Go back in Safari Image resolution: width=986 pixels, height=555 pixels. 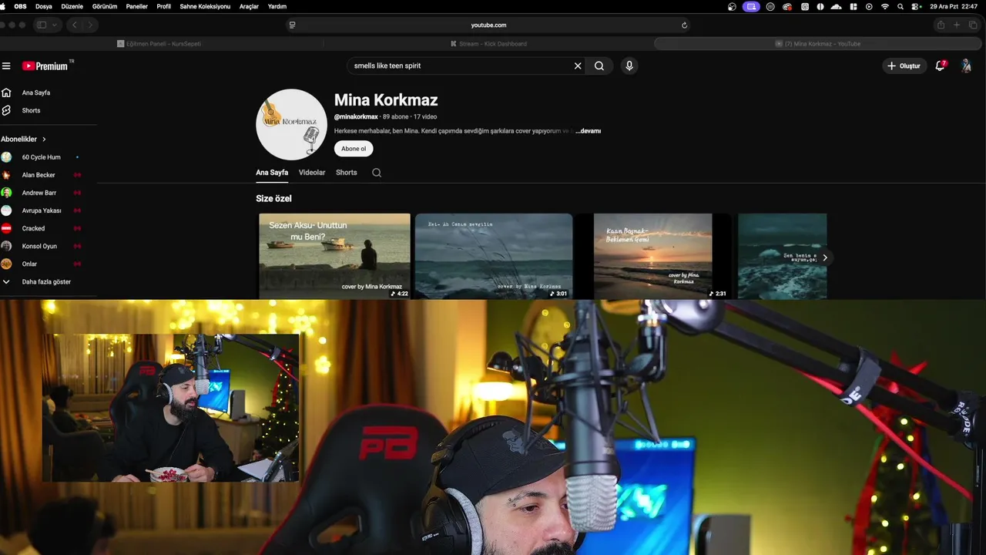pos(74,25)
